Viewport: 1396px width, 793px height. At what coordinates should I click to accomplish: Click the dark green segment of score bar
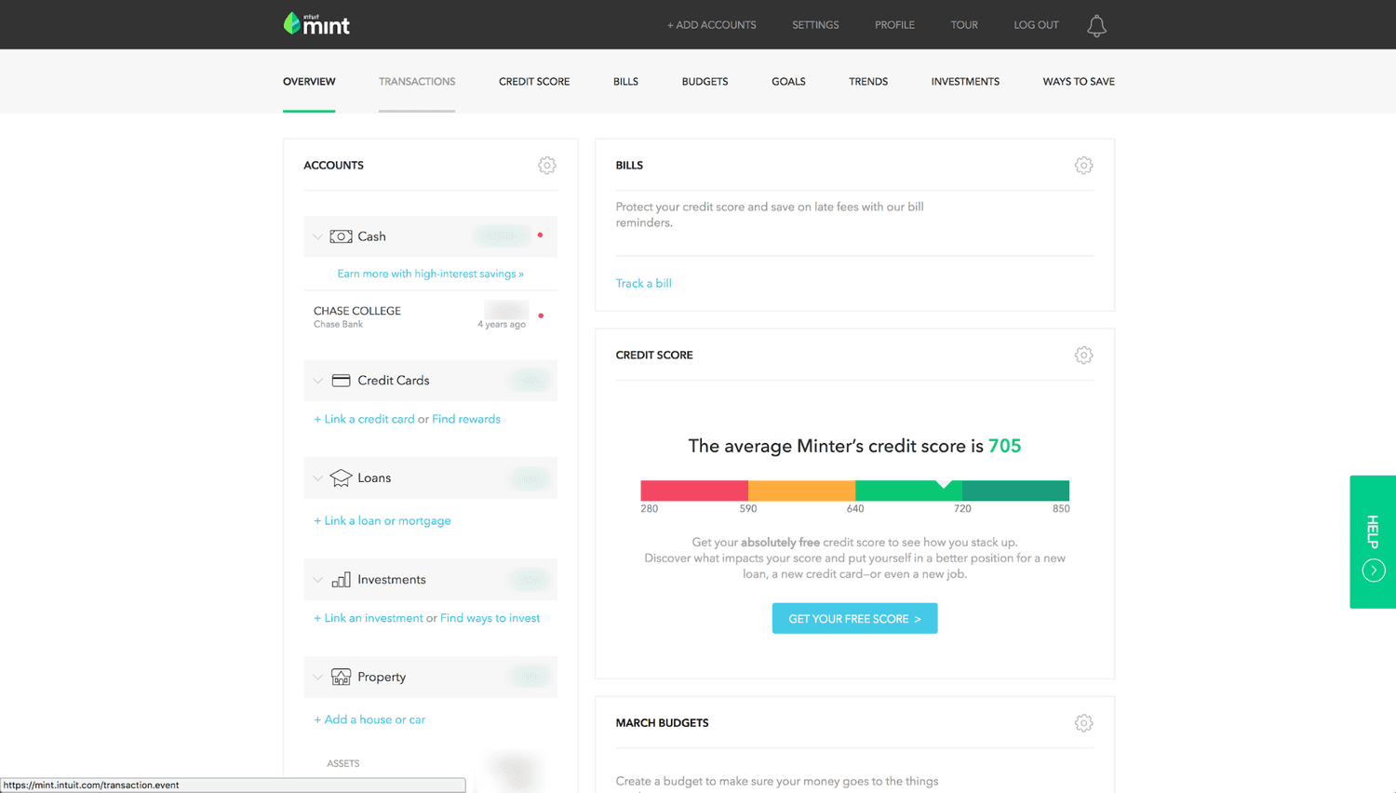point(1015,491)
